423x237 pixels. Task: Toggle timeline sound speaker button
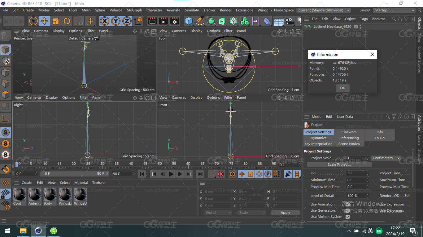click(x=288, y=174)
